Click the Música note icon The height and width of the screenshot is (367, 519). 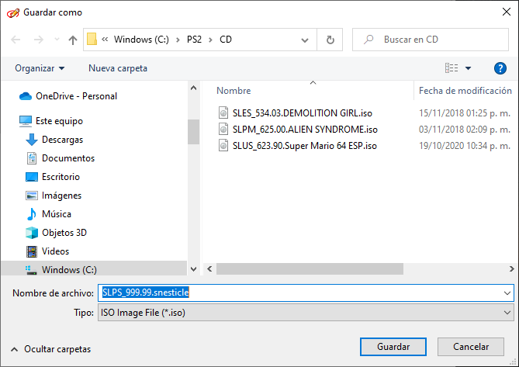(x=32, y=214)
